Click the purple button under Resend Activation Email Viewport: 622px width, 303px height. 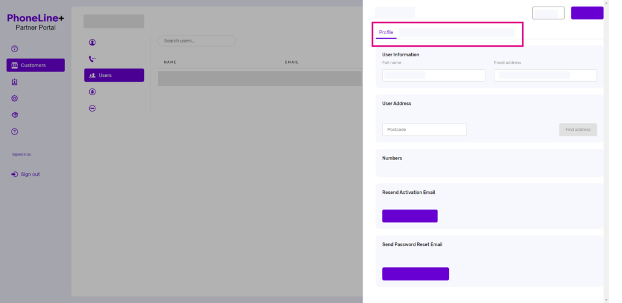pyautogui.click(x=409, y=216)
